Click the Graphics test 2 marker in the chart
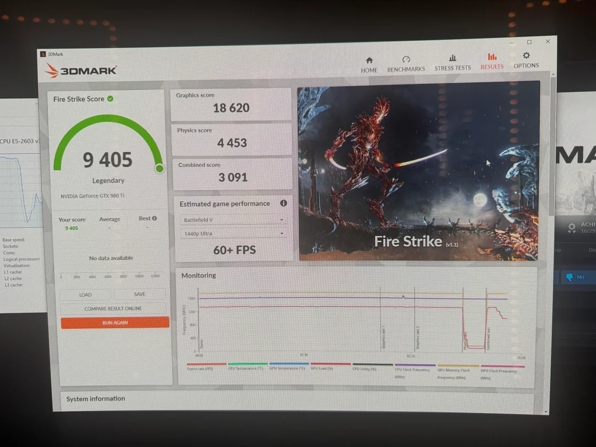This screenshot has width=596, height=447. (x=418, y=338)
